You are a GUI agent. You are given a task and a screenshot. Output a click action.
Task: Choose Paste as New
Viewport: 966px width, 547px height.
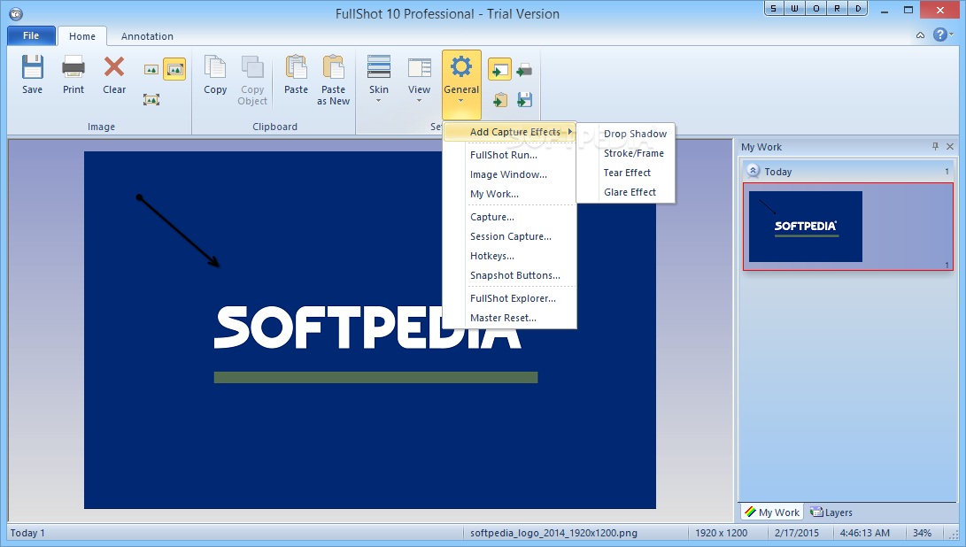click(333, 80)
